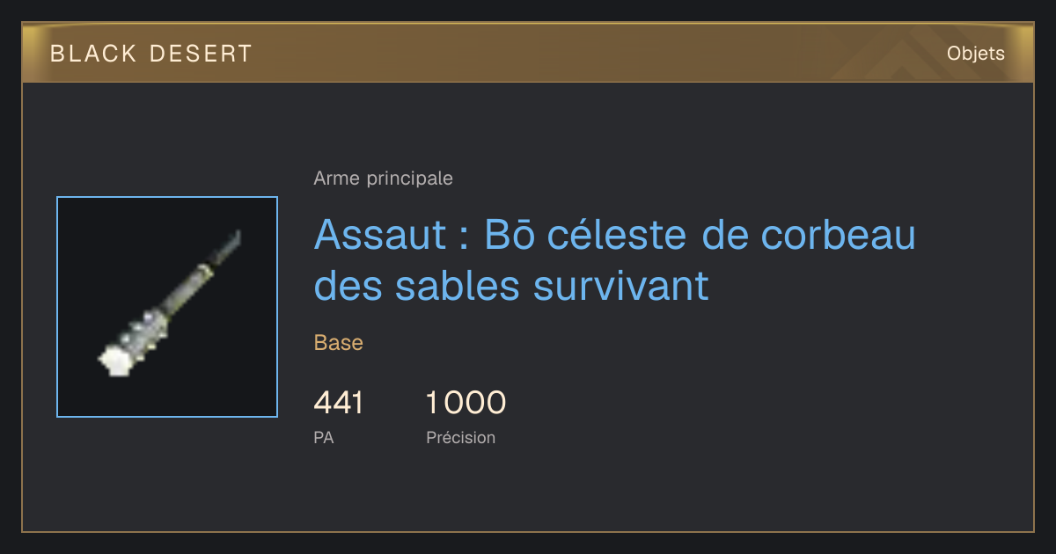Image resolution: width=1056 pixels, height=554 pixels.
Task: Click the Arme principale category label
Action: point(384,179)
